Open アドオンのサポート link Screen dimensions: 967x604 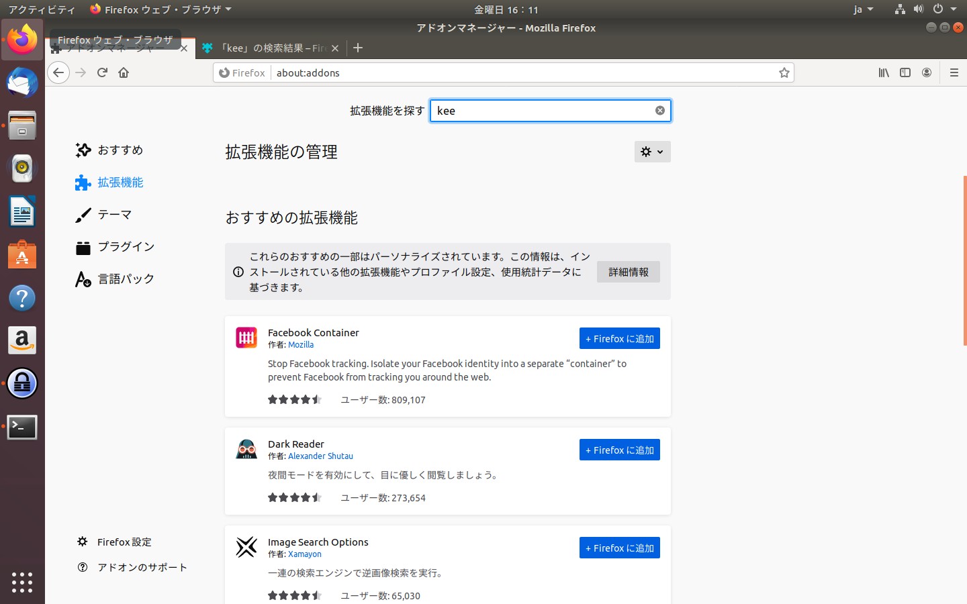point(132,567)
